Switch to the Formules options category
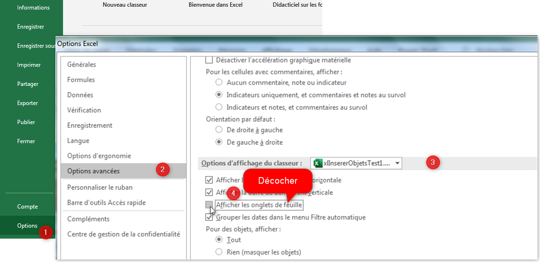The height and width of the screenshot is (262, 540). click(81, 80)
